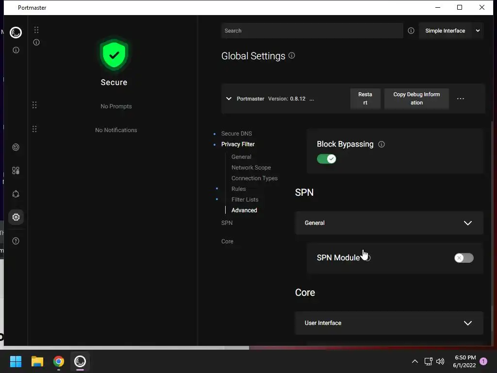Enable the SPN Module toggle
This screenshot has height=373, width=497.
[x=464, y=258]
